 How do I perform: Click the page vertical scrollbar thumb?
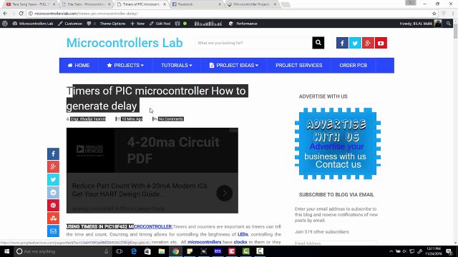pos(455,31)
